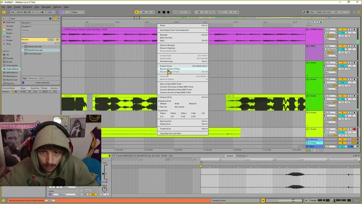Choose Slice to New MIDI Track
362x204 pixels.
[183, 84]
